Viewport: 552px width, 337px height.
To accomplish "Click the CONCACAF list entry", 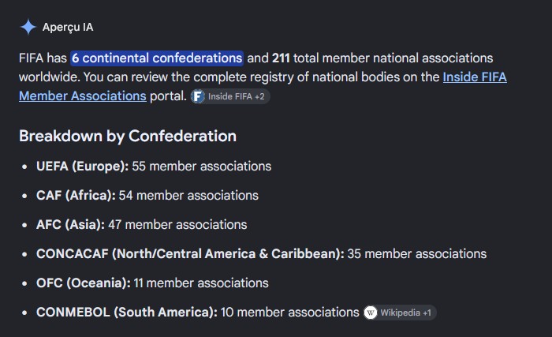I will 261,254.
